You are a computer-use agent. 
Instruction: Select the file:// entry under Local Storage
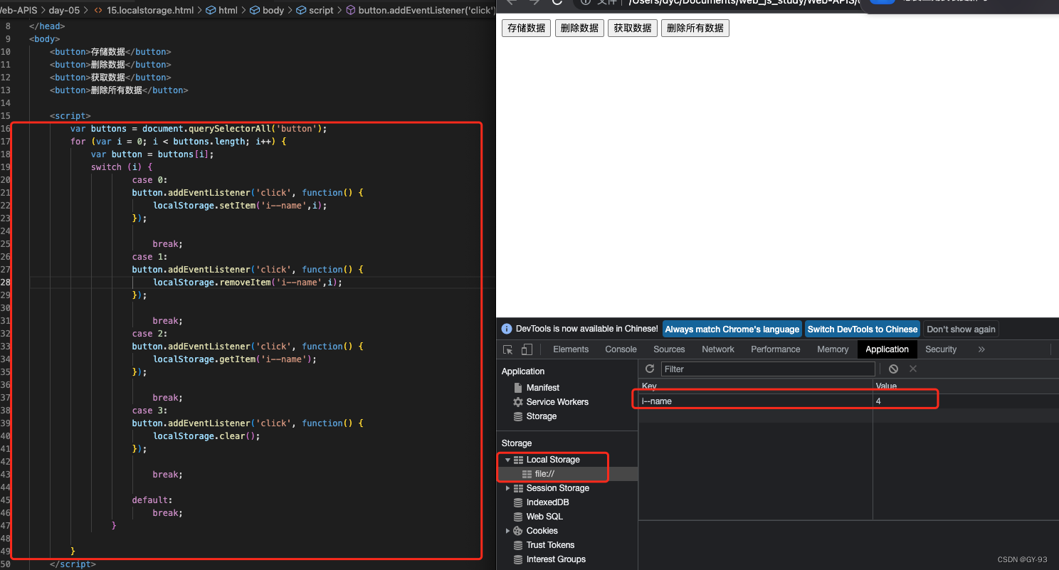coord(544,474)
